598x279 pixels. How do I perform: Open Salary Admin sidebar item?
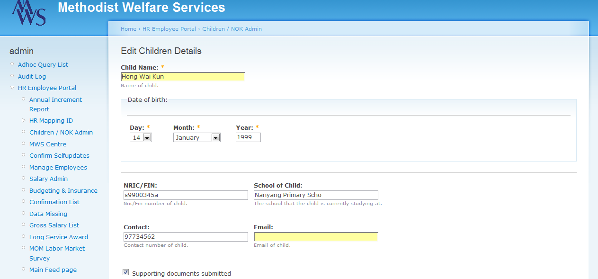48,179
